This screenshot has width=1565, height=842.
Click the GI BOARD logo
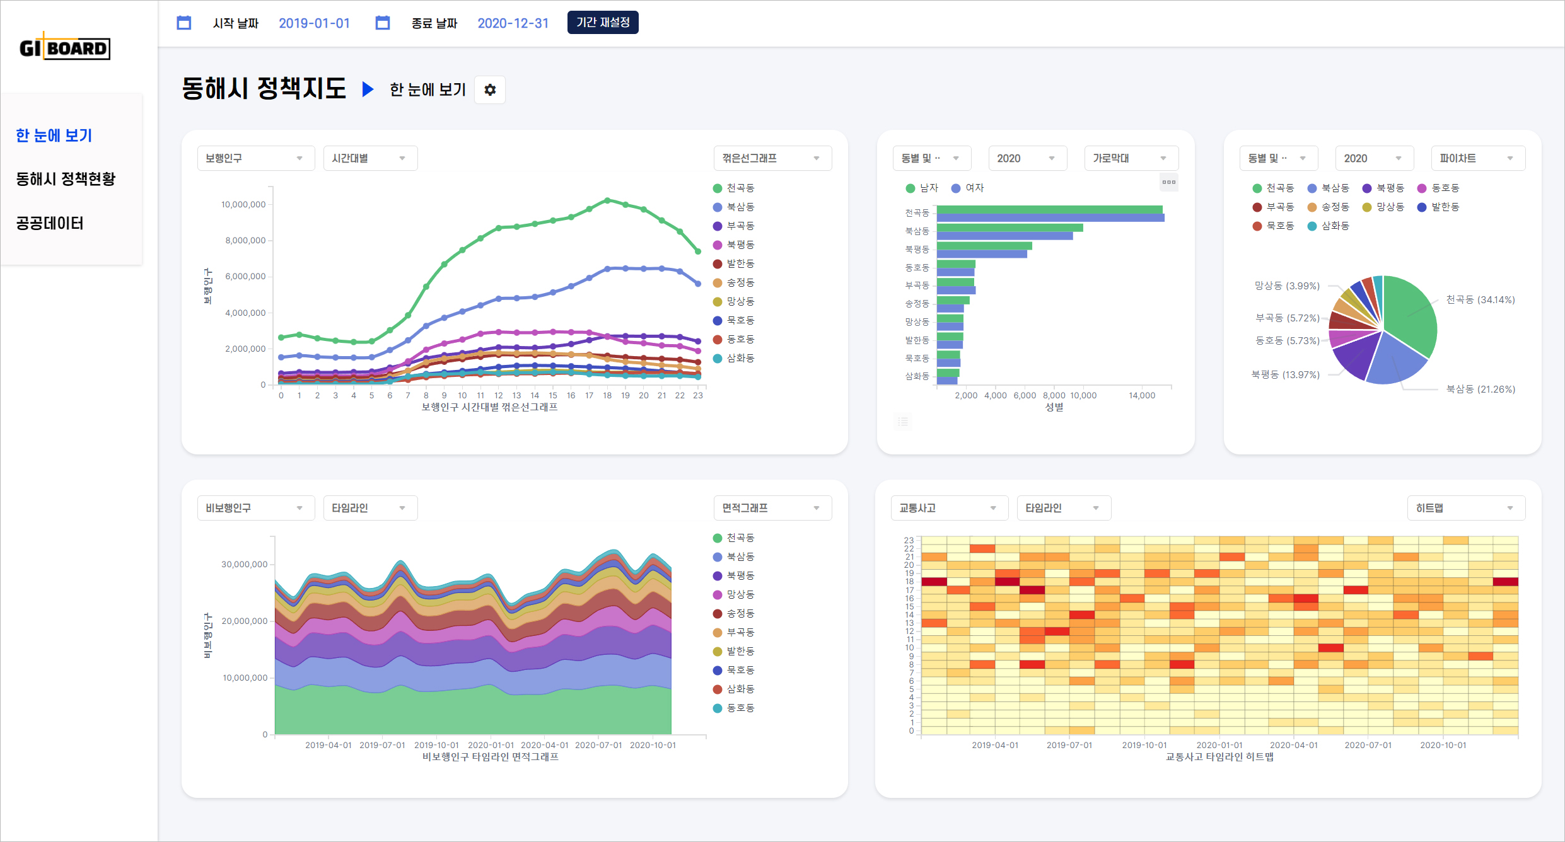point(64,47)
